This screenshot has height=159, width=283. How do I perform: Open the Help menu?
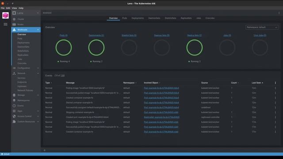coord(21,8)
